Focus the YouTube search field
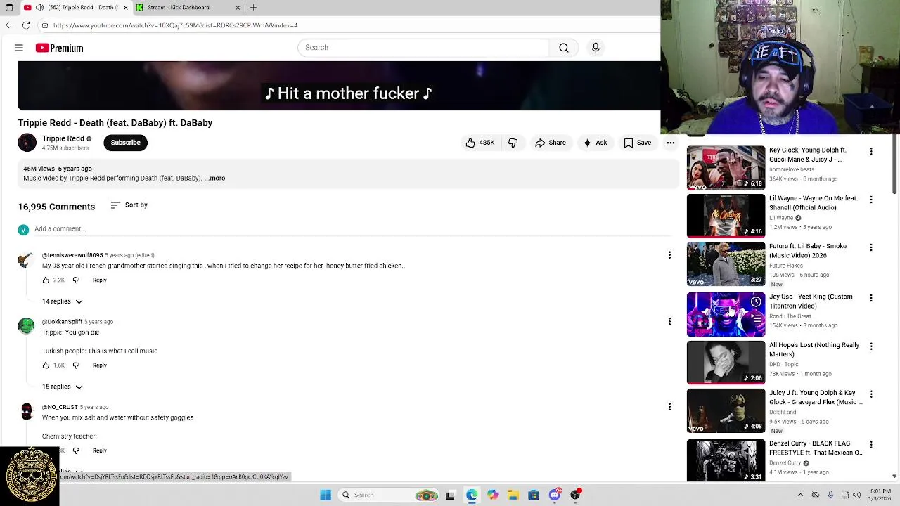Viewport: 900px width, 506px height. point(423,47)
